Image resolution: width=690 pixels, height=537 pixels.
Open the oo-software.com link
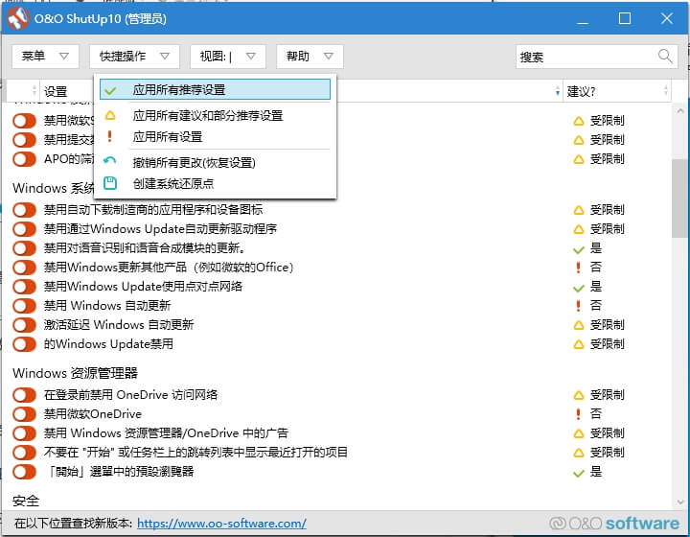[221, 524]
